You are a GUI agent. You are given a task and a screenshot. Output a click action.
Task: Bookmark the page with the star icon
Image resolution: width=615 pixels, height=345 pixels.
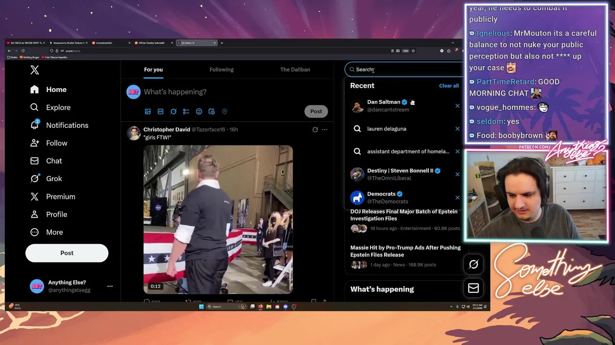pos(413,51)
